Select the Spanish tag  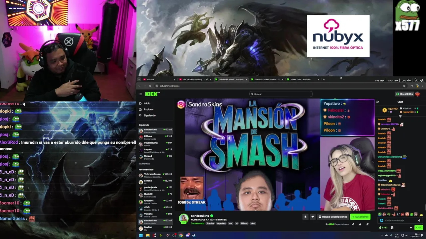(x=210, y=223)
